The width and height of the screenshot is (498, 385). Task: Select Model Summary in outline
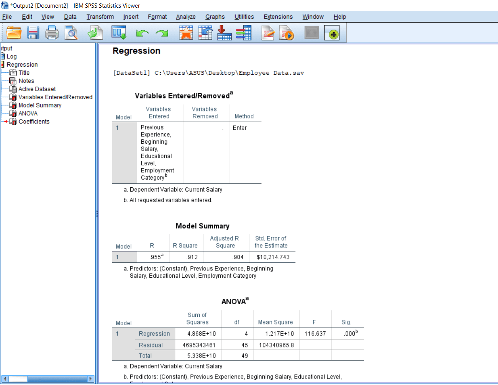click(x=40, y=105)
